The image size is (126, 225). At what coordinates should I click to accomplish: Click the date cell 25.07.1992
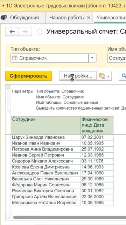click(97, 149)
